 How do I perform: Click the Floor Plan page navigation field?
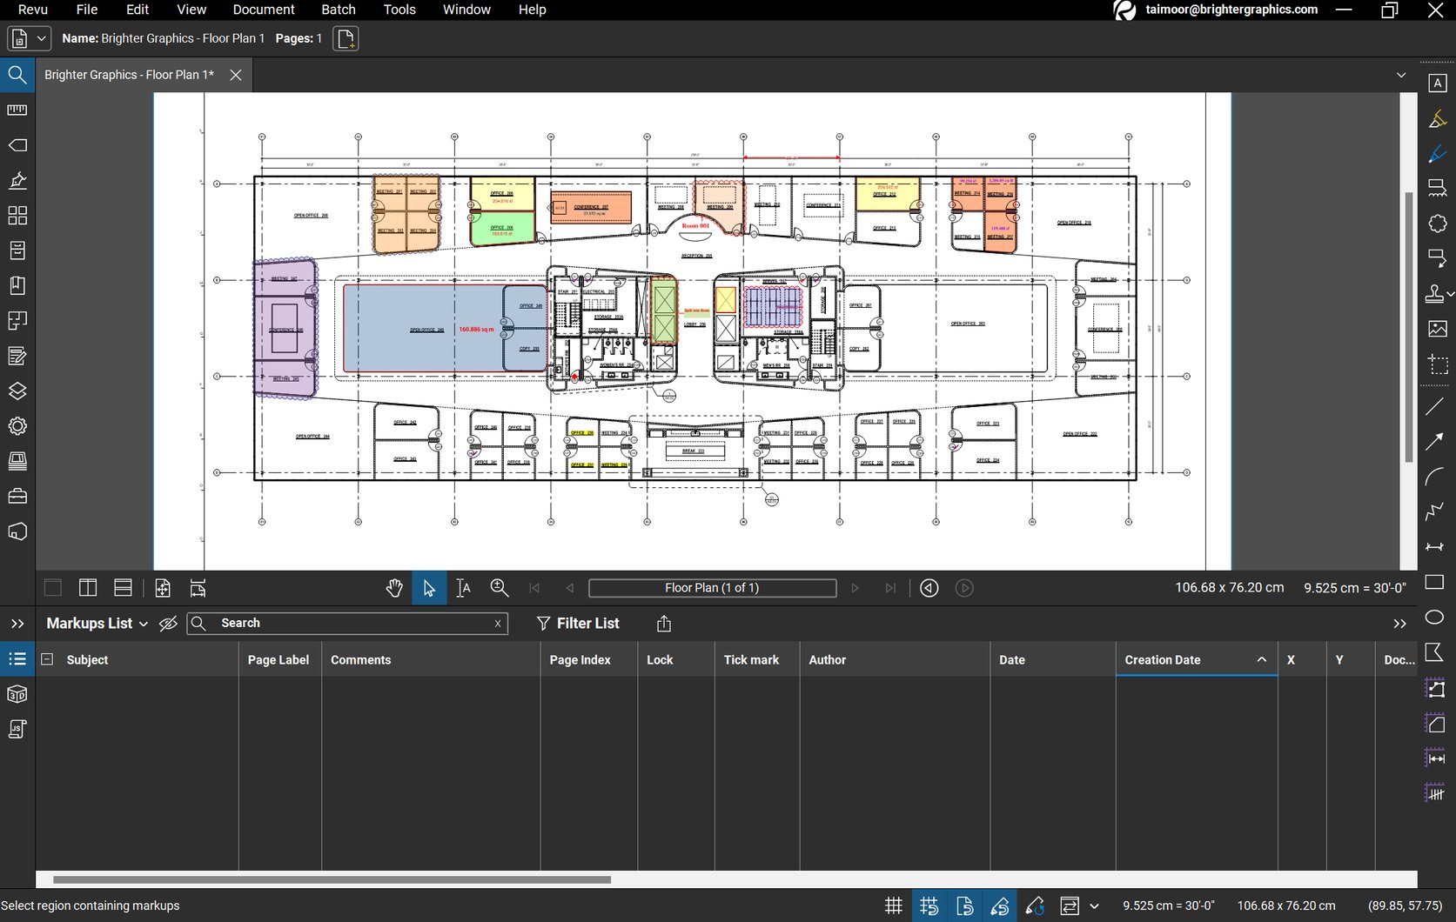tap(712, 588)
